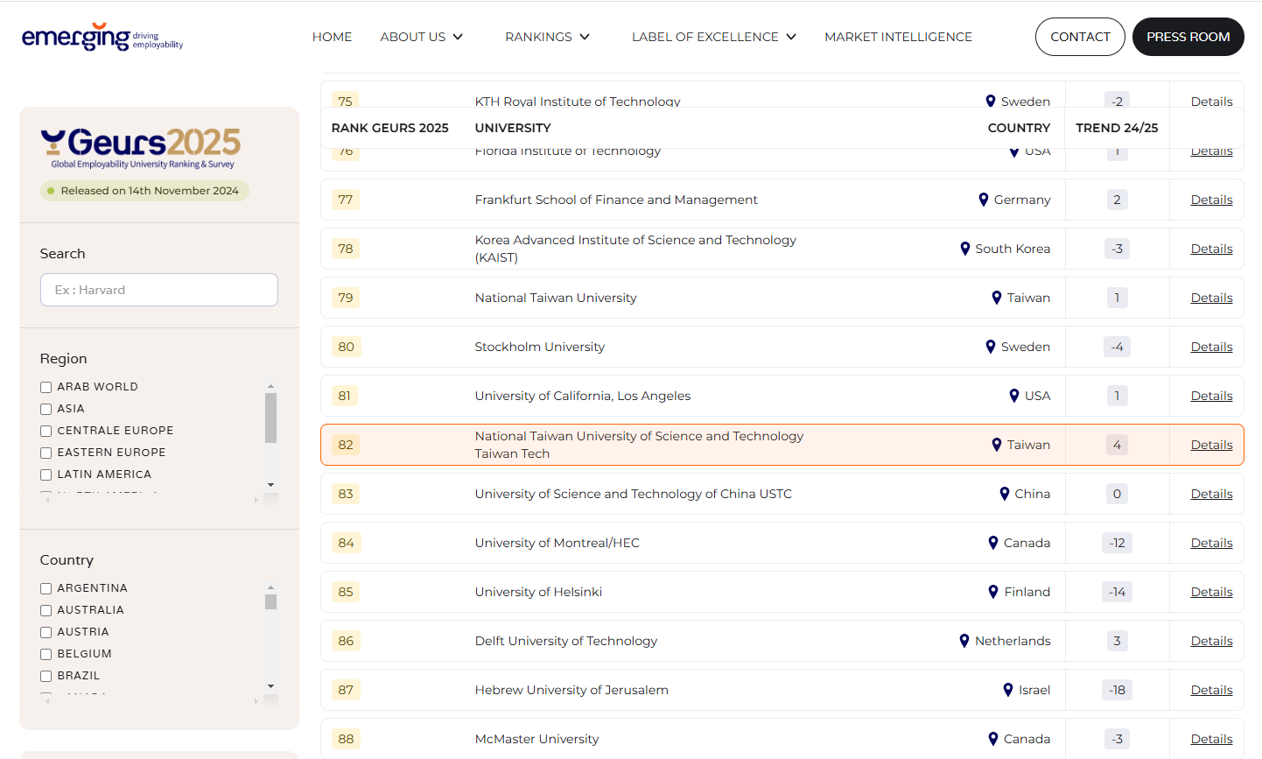Click the location pin next to Sweden for KTH

click(992, 101)
